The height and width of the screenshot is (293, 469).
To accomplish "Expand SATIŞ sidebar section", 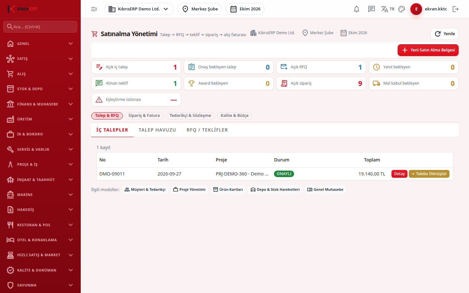I will (x=40, y=59).
